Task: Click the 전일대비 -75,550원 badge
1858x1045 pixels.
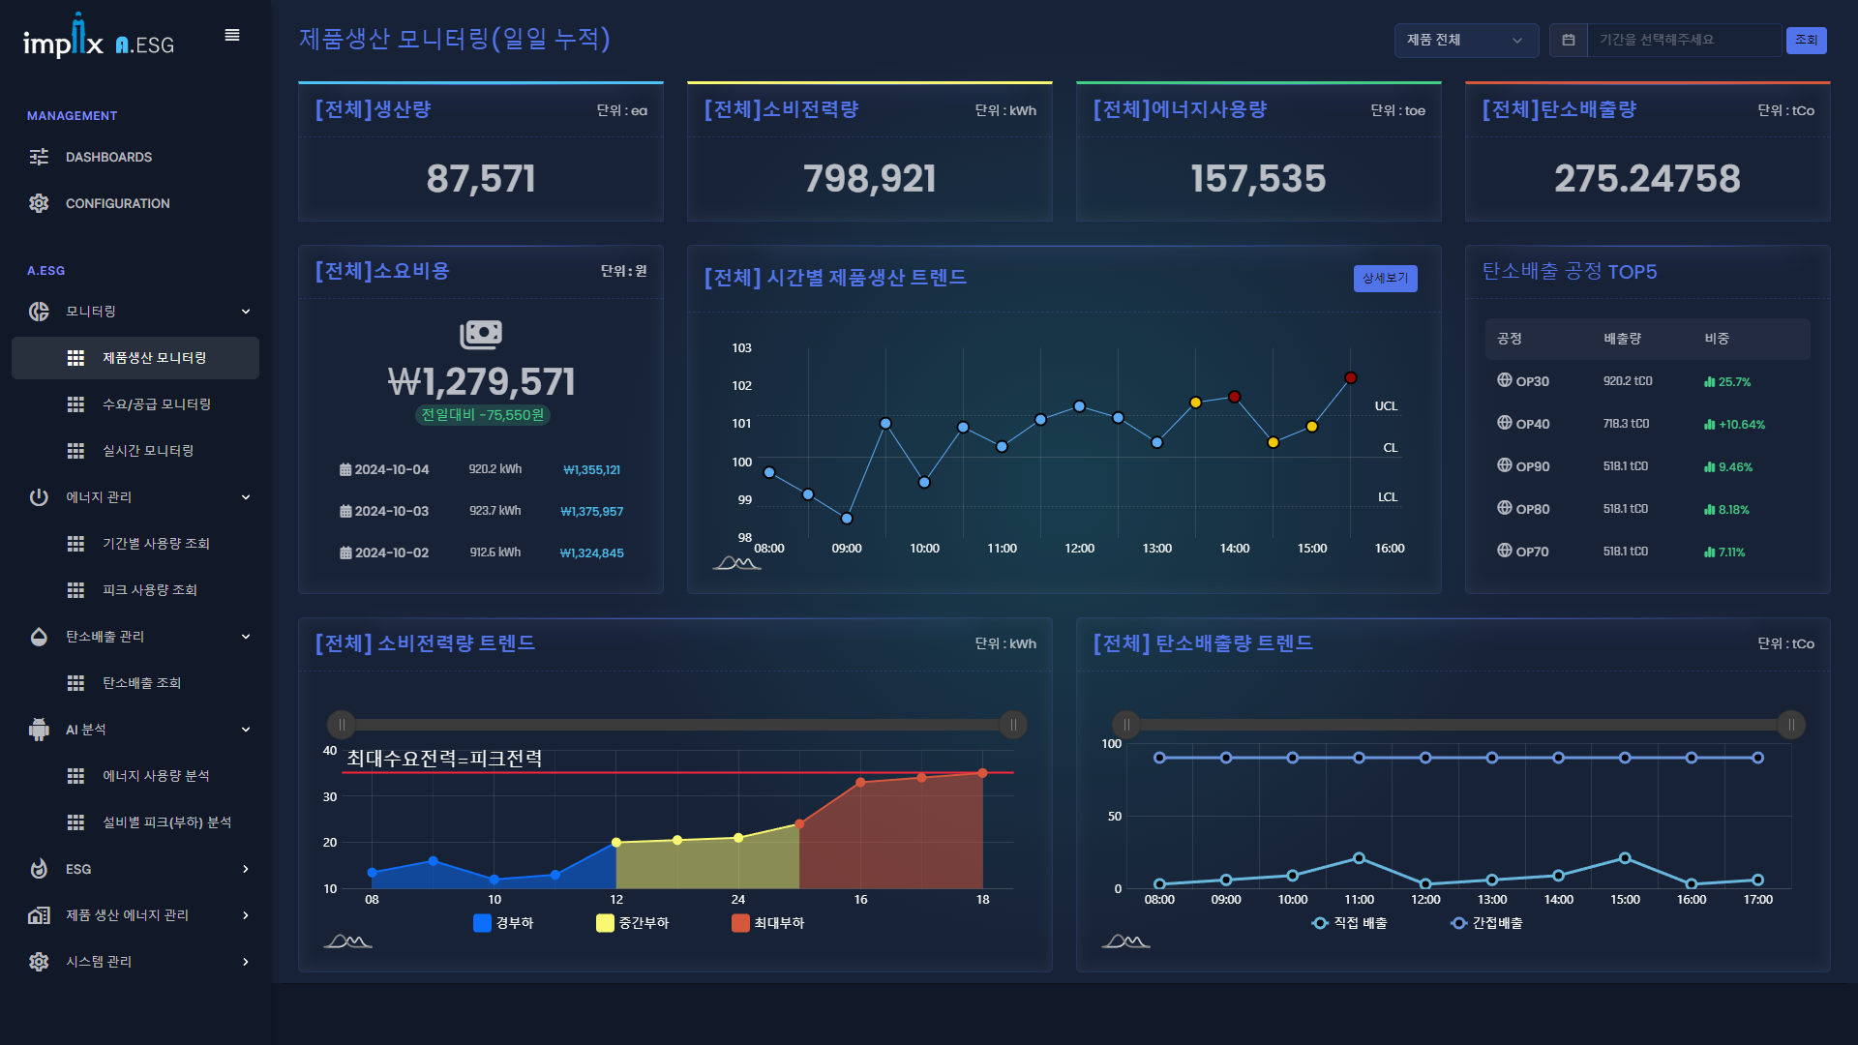Action: click(x=482, y=414)
